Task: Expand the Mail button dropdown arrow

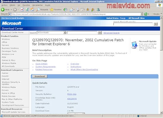Action: 74,10
